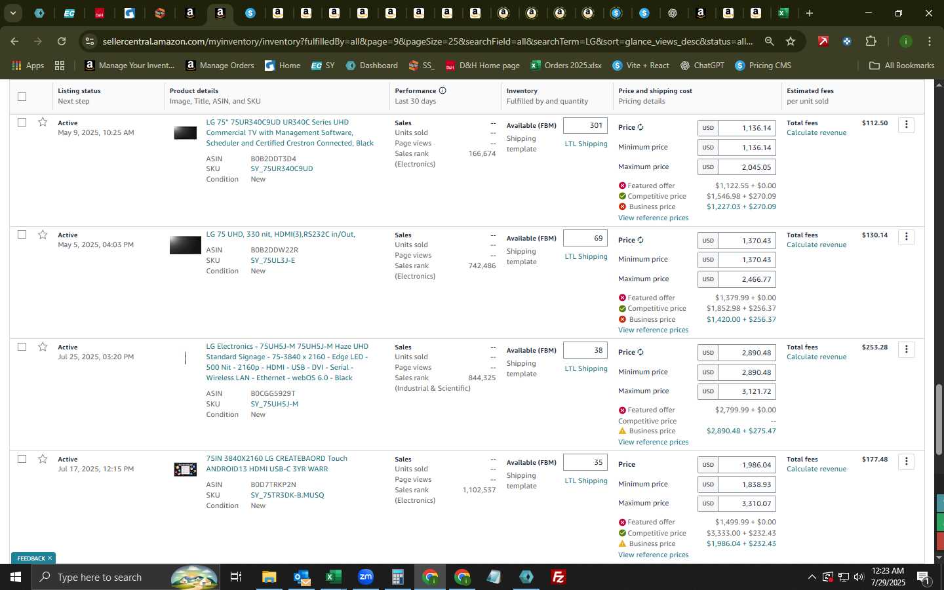Click the business price $1,227.03 + $270.09 link
Viewport: 944px width, 590px height.
pyautogui.click(x=741, y=206)
